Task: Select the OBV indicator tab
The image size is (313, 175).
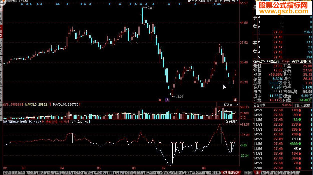Action: coord(129,173)
